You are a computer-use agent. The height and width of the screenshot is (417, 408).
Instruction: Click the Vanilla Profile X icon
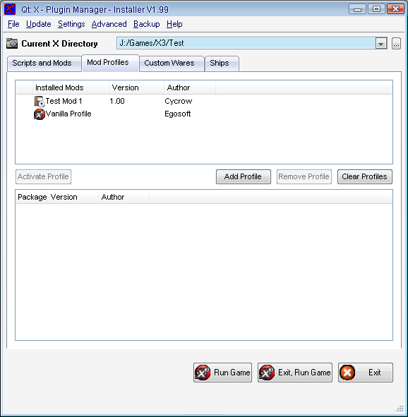(40, 114)
